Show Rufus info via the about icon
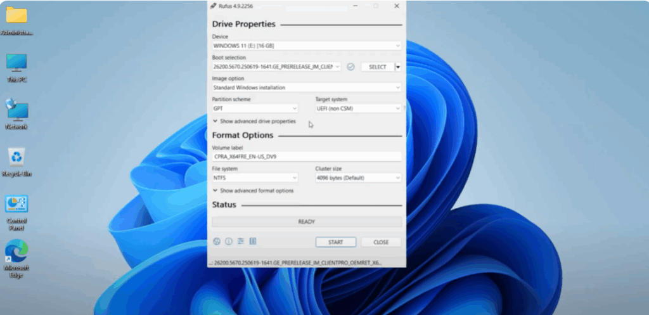Image resolution: width=649 pixels, height=315 pixels. (228, 241)
